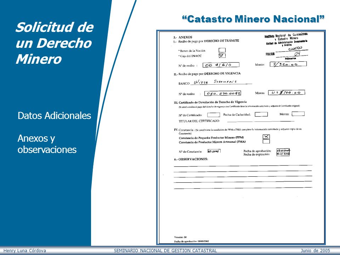
Task: Click the footer date 'Junio de 2005'
Action: 315,251
